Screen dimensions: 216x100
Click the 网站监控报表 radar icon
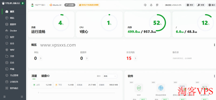click(x=161, y=88)
